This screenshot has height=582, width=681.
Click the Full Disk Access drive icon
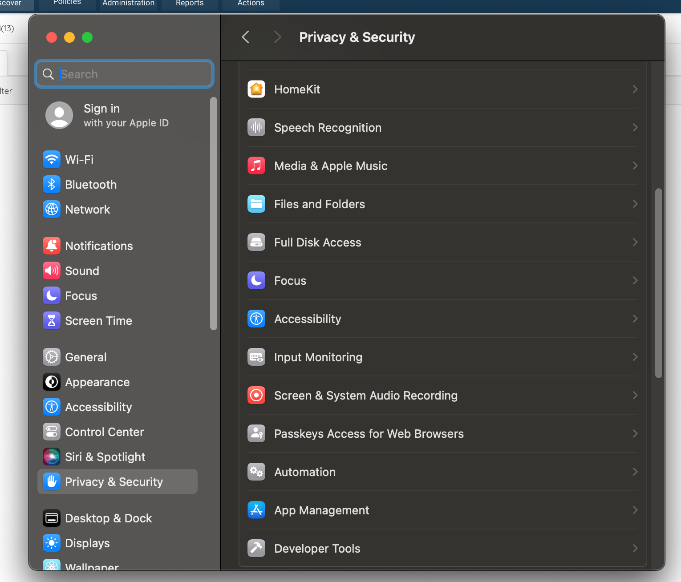pos(256,242)
